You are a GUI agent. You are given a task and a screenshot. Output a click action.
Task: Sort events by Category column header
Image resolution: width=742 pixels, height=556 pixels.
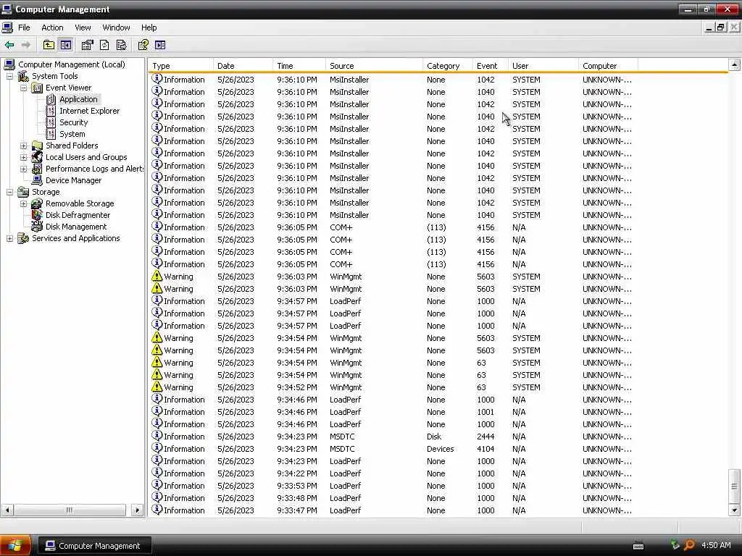point(447,66)
